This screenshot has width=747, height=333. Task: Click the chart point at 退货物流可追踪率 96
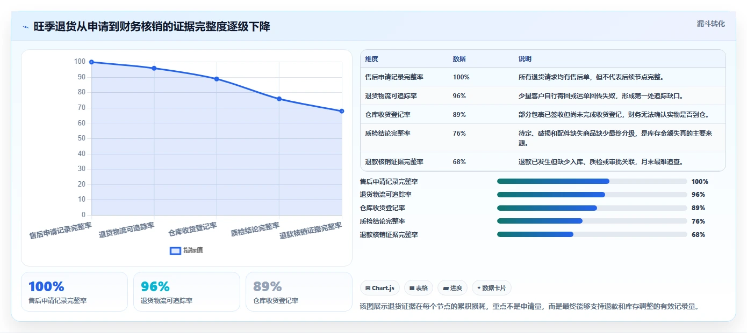click(x=154, y=68)
